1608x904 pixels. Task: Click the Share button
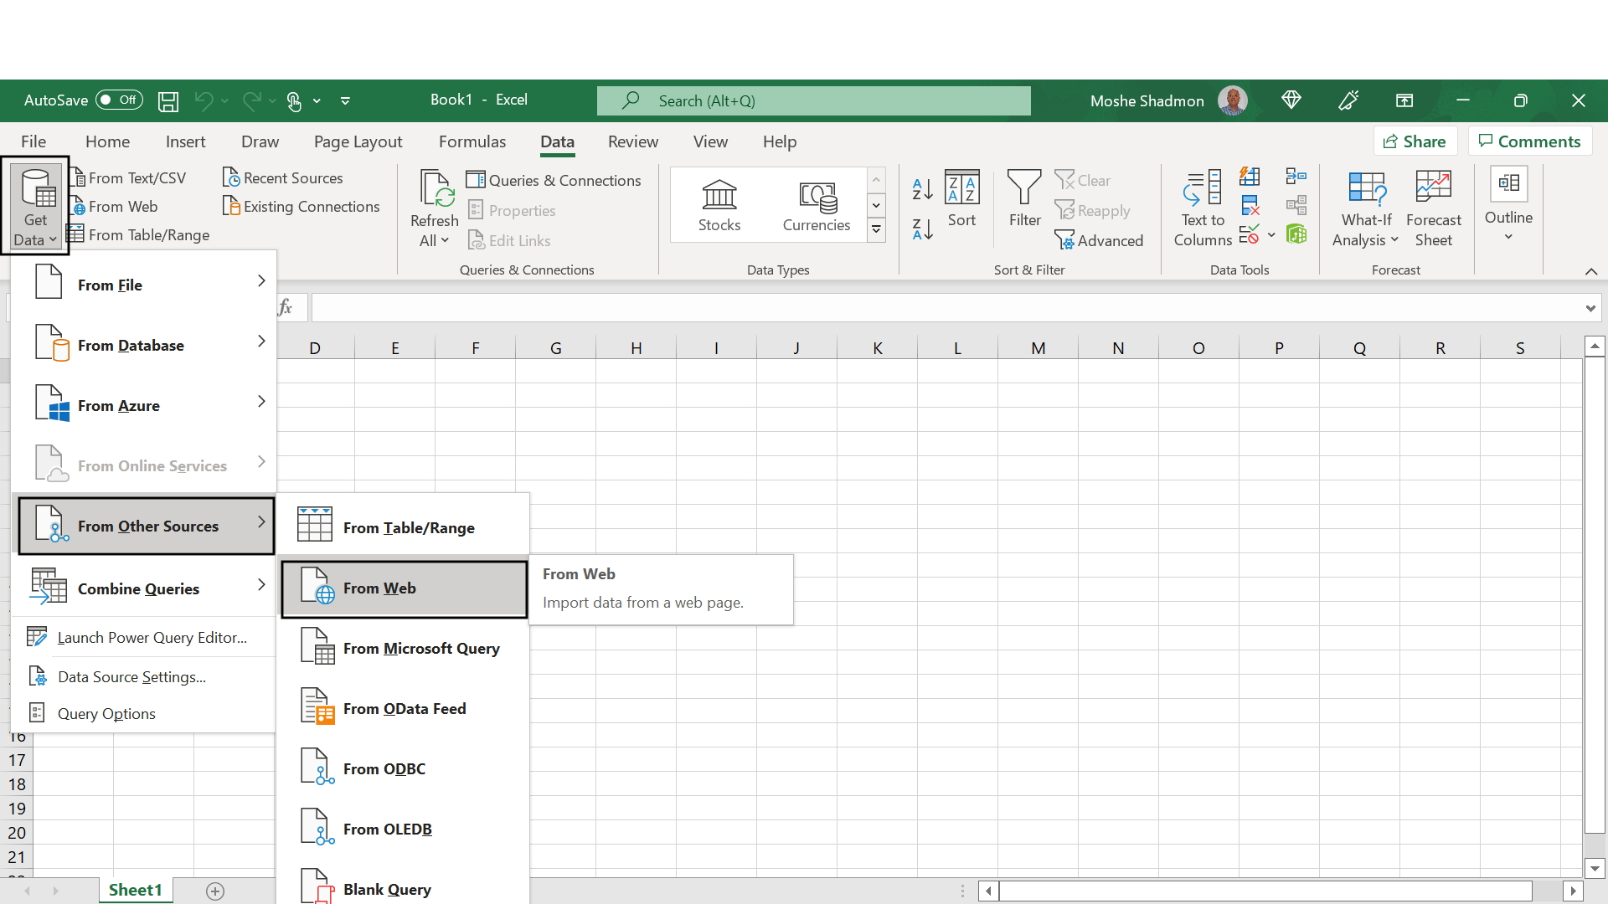click(1415, 141)
